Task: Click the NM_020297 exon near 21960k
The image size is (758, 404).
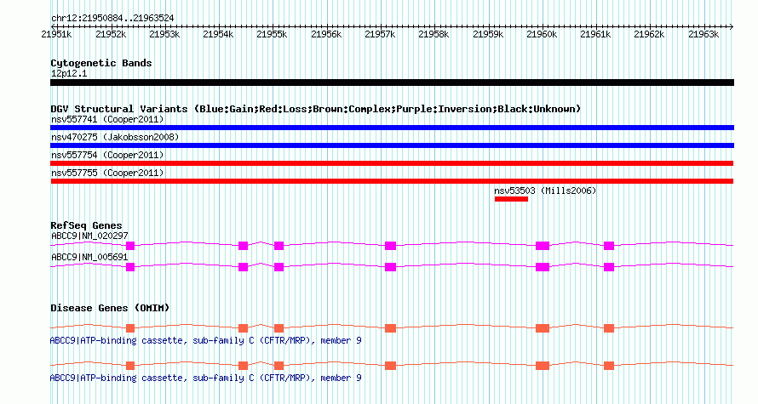Action: tap(543, 246)
